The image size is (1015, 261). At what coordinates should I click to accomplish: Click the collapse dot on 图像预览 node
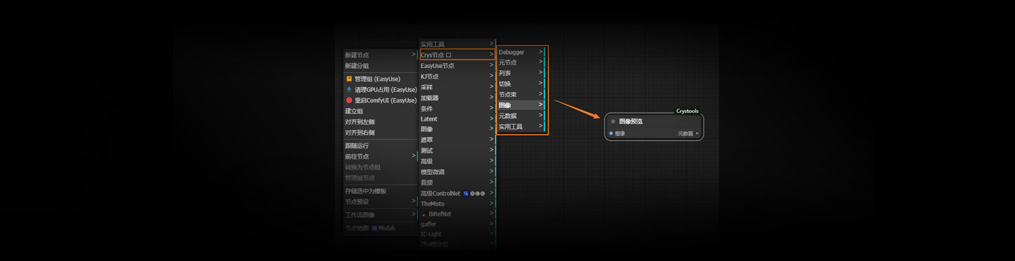613,121
